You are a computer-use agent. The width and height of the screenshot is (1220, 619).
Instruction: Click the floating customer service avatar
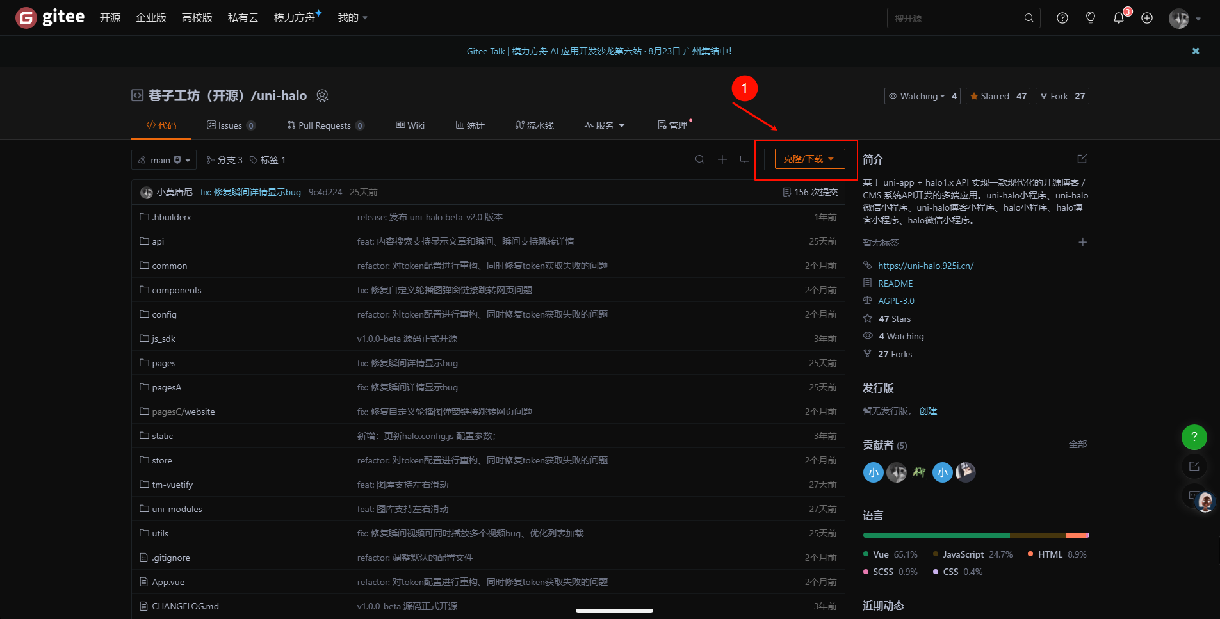[1205, 502]
